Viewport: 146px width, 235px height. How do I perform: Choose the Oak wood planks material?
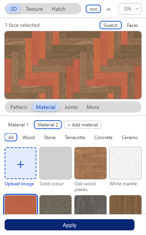(90, 163)
